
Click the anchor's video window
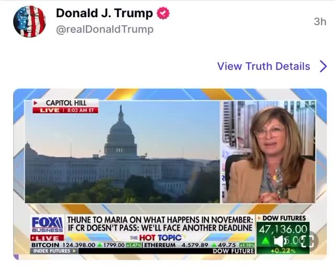pos(269,151)
